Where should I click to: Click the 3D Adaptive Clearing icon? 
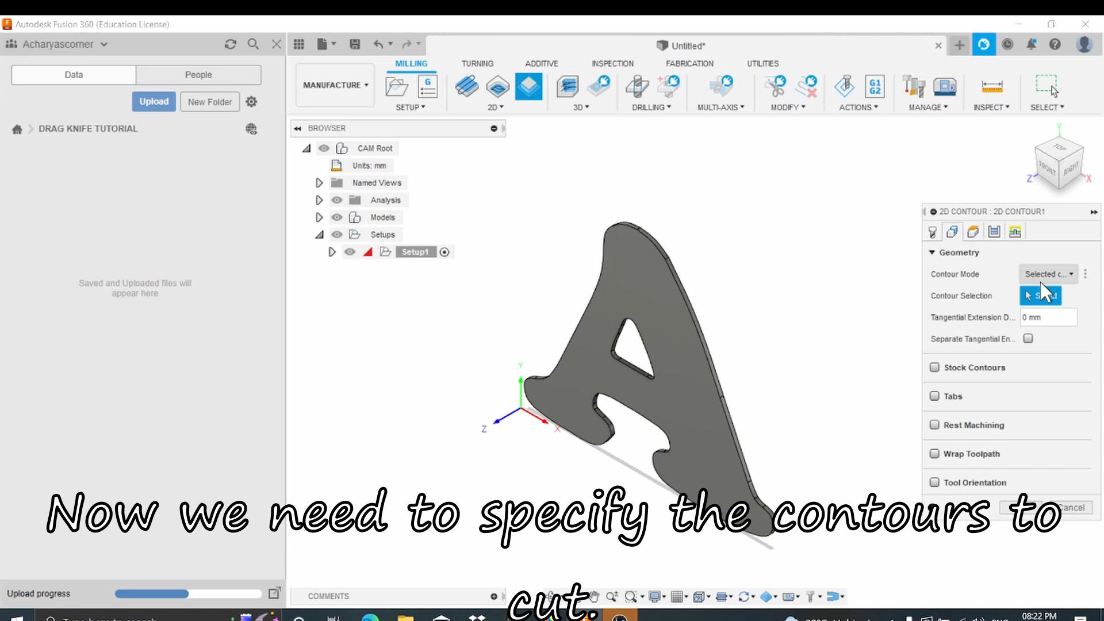tap(568, 87)
